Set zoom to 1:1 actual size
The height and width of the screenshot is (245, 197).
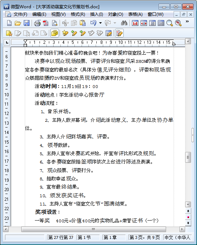(x=135, y=23)
